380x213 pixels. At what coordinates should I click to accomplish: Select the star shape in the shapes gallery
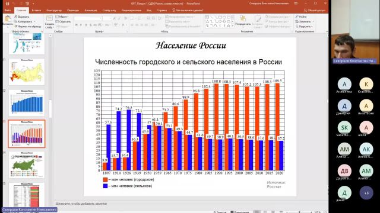point(228,25)
